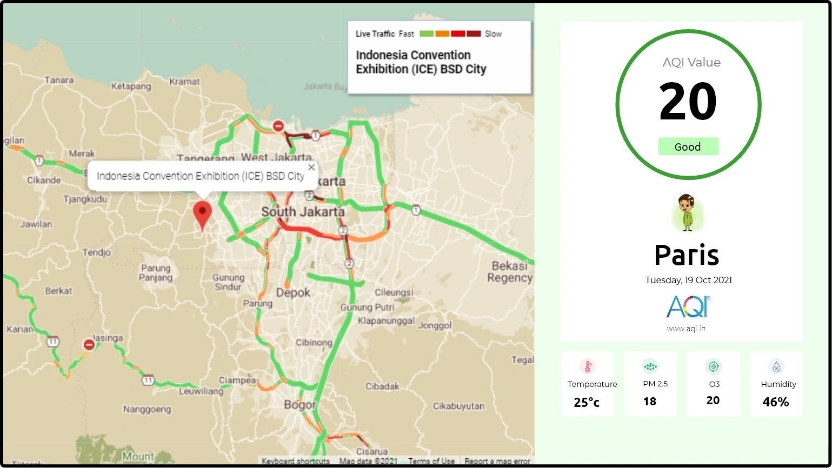Click the 25°c temperature value
The width and height of the screenshot is (832, 468).
(587, 402)
